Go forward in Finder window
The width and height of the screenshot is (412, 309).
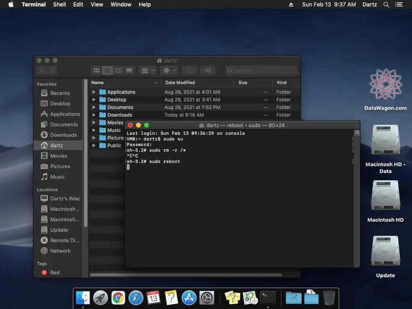[x=52, y=70]
